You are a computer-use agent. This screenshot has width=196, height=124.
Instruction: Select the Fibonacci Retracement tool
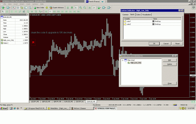[x=28, y=12]
